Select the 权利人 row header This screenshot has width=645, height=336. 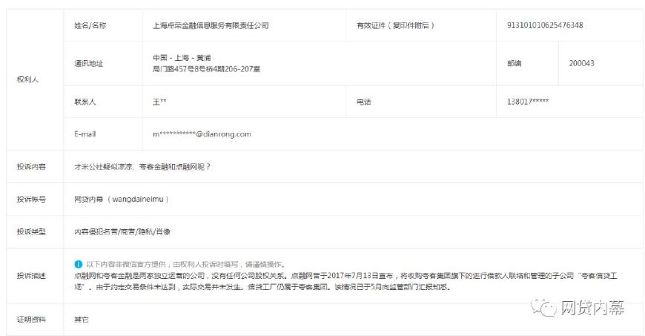[x=27, y=79]
